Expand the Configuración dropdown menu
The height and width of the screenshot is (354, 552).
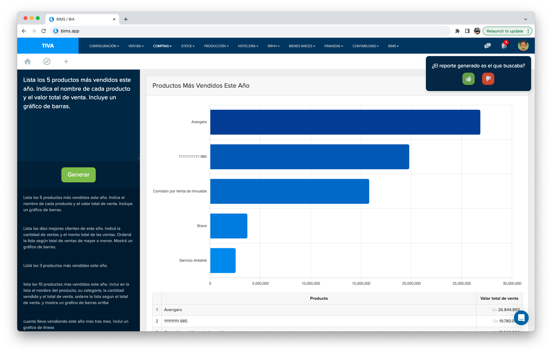click(104, 46)
